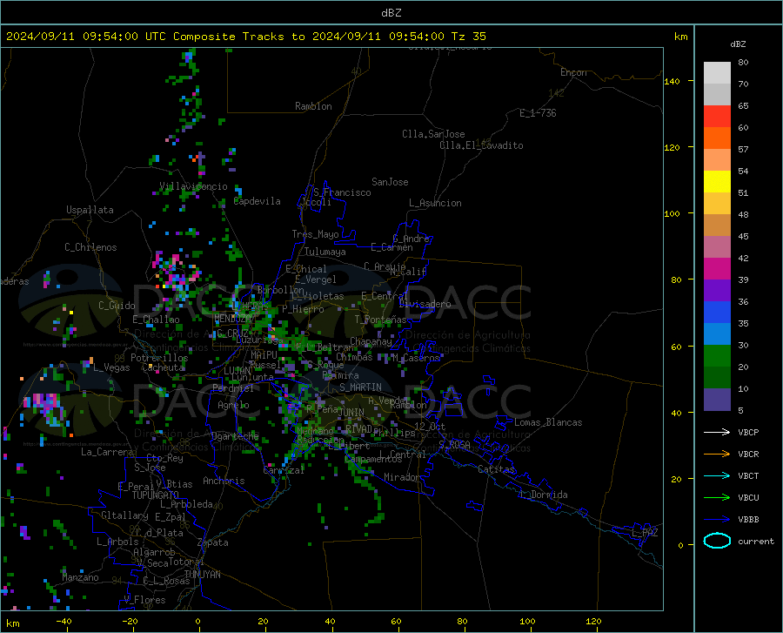Click the 'Tz 35' value in header
The height and width of the screenshot is (633, 783).
point(468,37)
